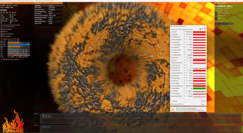
Task: Click the GPU-Z refresh icon
Action: pos(202,29)
